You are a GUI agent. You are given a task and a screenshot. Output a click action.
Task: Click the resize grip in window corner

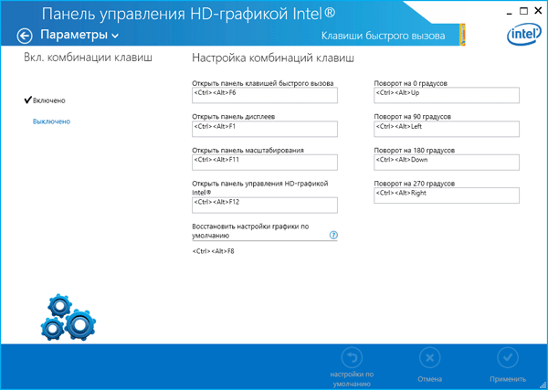point(543,385)
